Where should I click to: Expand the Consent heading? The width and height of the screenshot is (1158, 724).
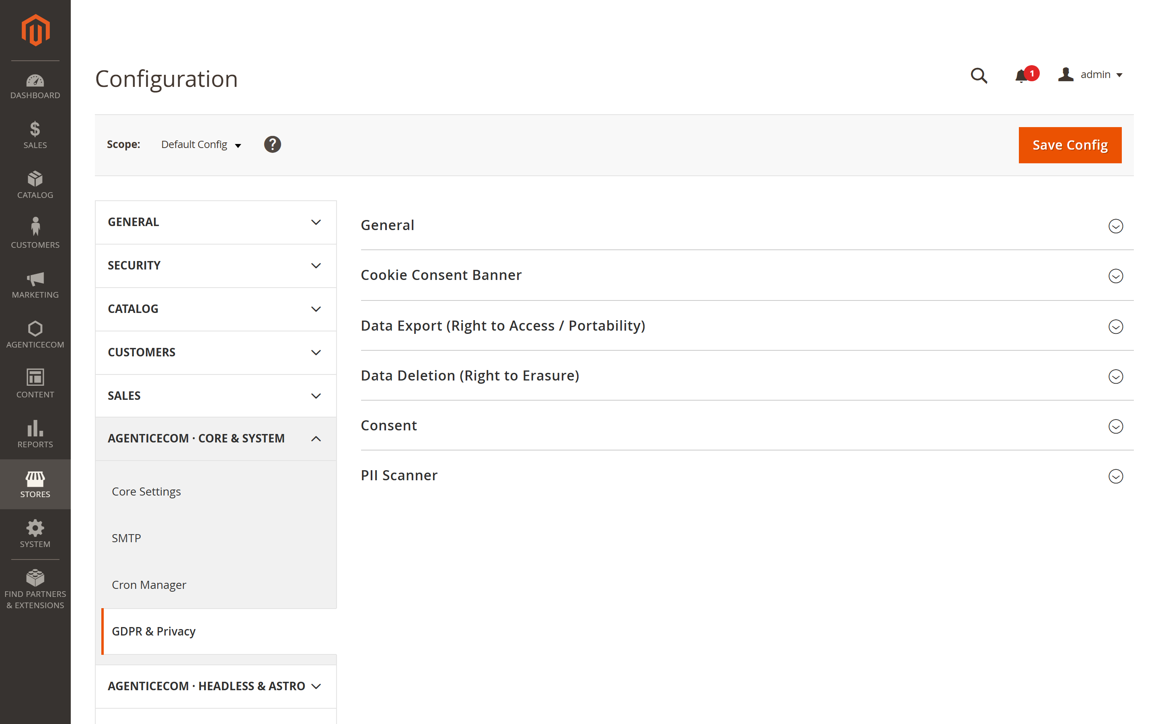click(x=388, y=426)
